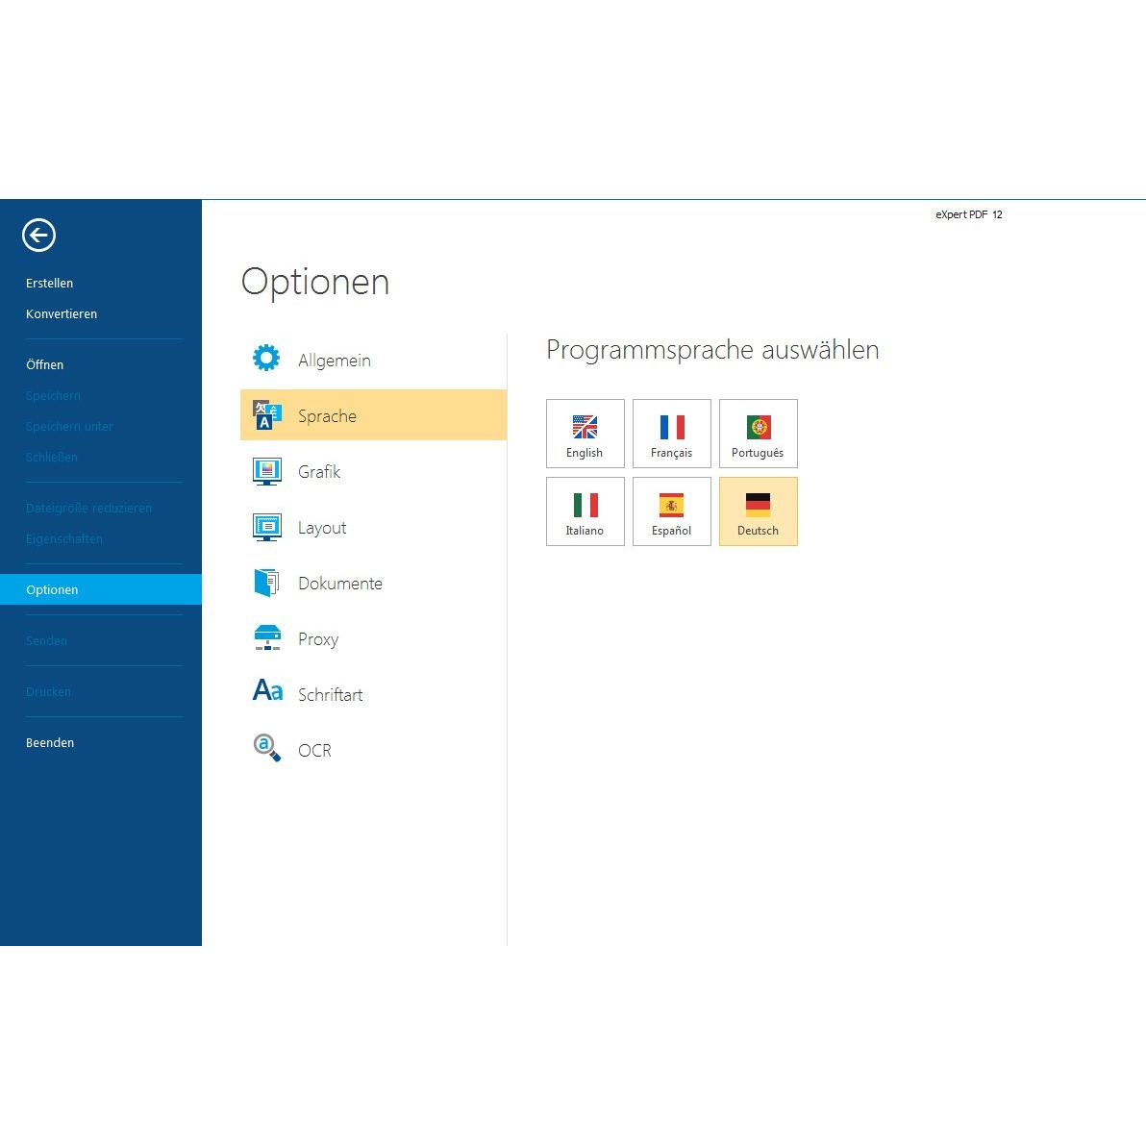The image size is (1146, 1146).
Task: Switch language to Português
Action: pyautogui.click(x=758, y=434)
